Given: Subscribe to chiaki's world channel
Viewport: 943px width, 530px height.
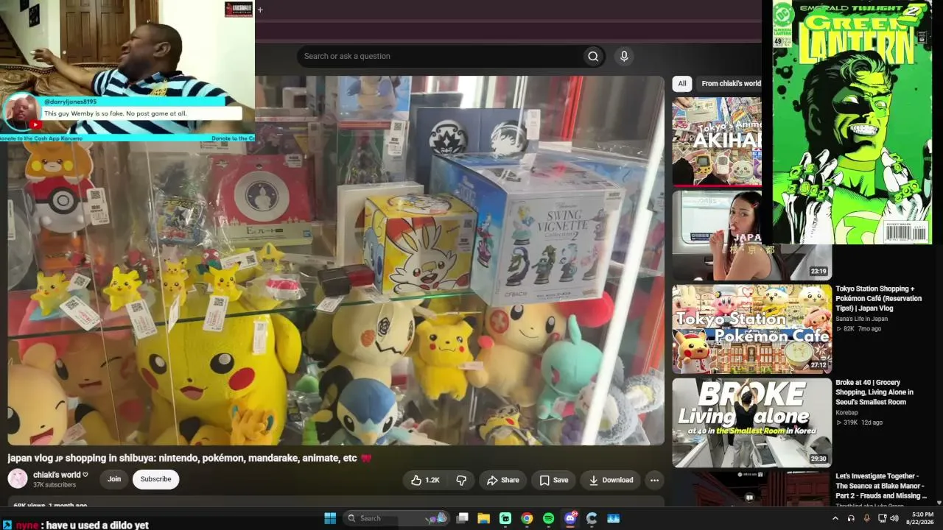Looking at the screenshot, I should tap(155, 479).
